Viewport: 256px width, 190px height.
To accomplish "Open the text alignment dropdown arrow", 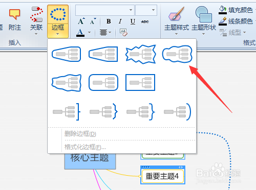I will pos(110,32).
